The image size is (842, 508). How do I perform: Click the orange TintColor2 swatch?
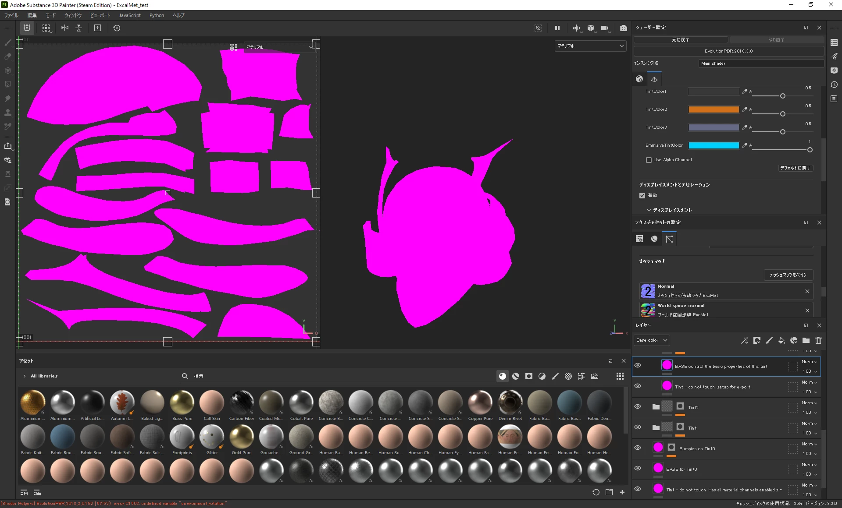[x=714, y=109]
